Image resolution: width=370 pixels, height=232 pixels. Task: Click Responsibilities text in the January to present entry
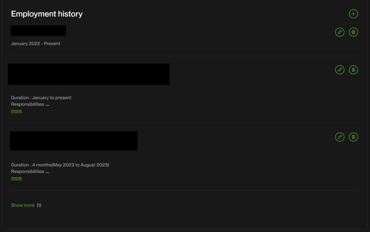pos(29,104)
